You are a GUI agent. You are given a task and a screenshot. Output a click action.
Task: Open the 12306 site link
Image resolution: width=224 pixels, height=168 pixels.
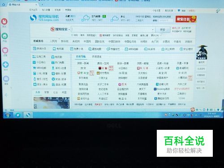[x=181, y=98]
